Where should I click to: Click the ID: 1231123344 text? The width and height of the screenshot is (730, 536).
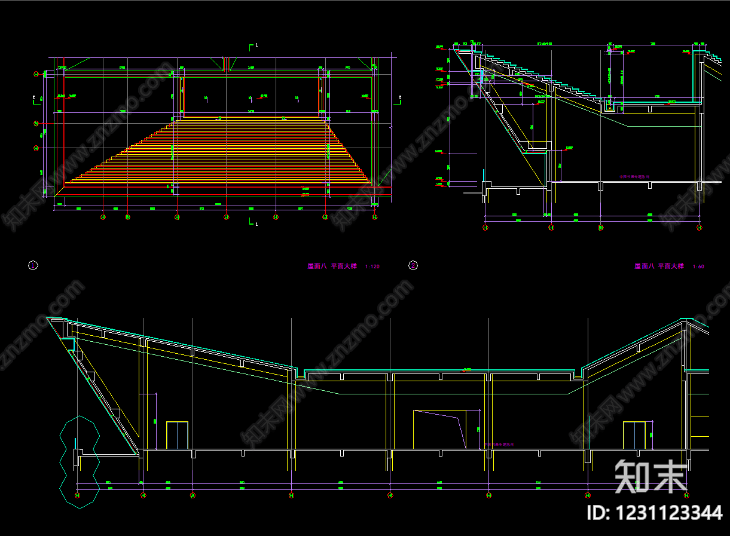tap(655, 513)
